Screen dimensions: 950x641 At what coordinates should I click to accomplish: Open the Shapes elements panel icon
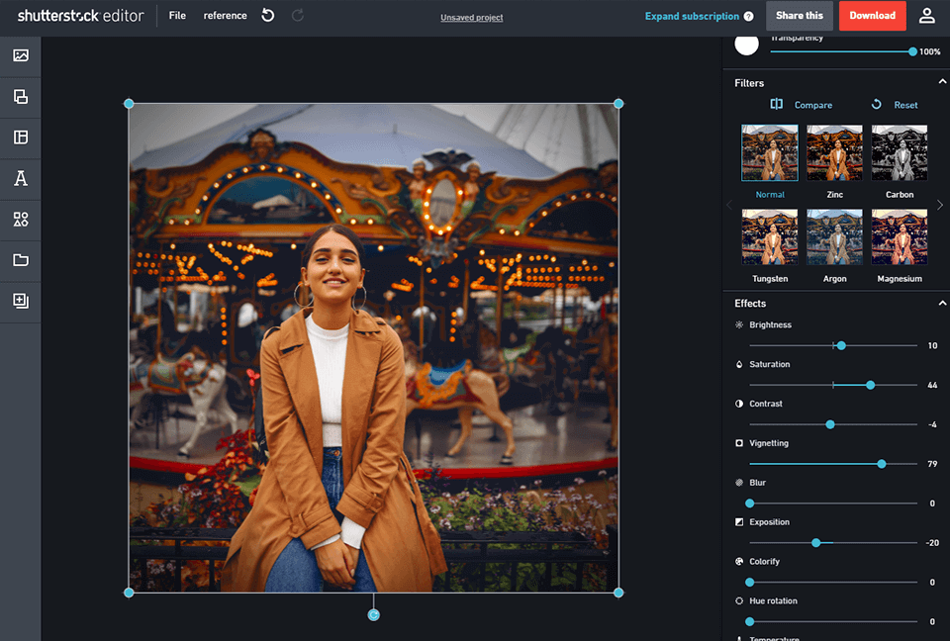(x=20, y=220)
